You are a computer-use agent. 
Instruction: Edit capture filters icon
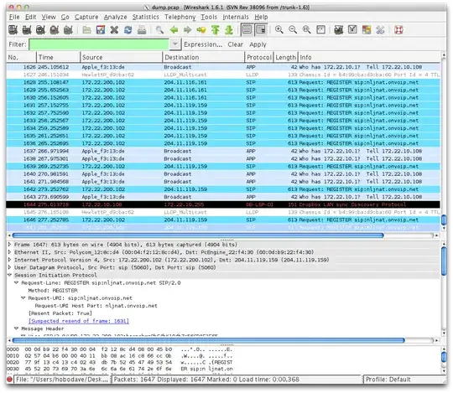click(x=339, y=29)
